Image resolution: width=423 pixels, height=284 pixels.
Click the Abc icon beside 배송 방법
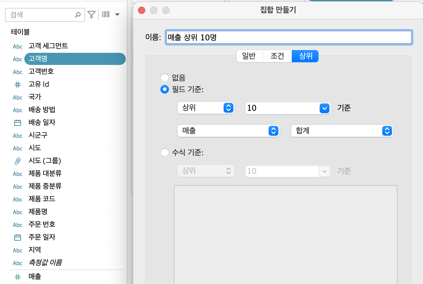[x=18, y=110]
